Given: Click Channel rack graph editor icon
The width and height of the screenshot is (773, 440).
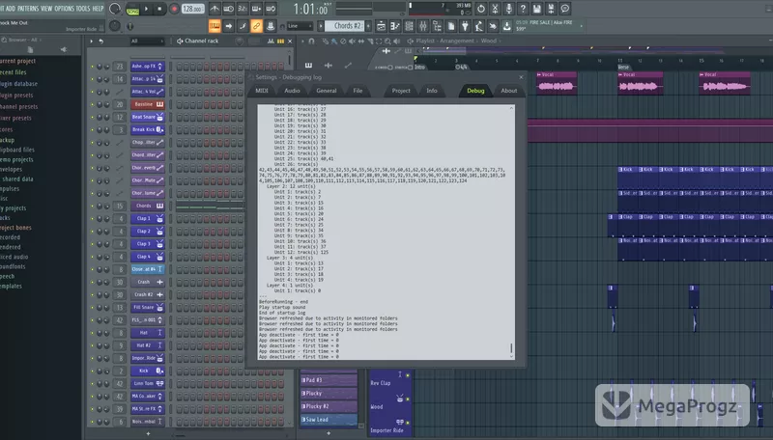Looking at the screenshot, I should [271, 41].
